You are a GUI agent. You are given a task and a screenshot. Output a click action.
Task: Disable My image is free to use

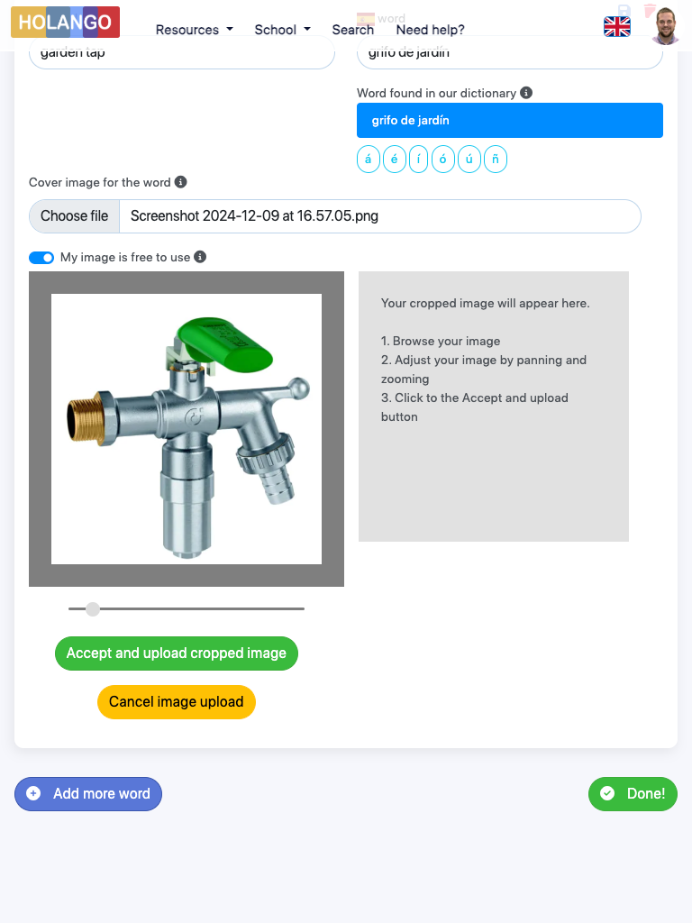point(41,258)
